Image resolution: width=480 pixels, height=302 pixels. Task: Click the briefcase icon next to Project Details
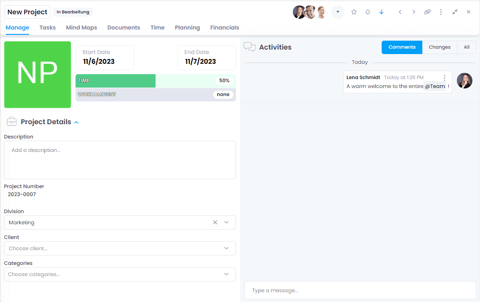[x=12, y=121]
